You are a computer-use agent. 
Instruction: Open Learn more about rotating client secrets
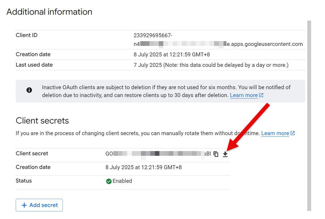click(x=275, y=133)
